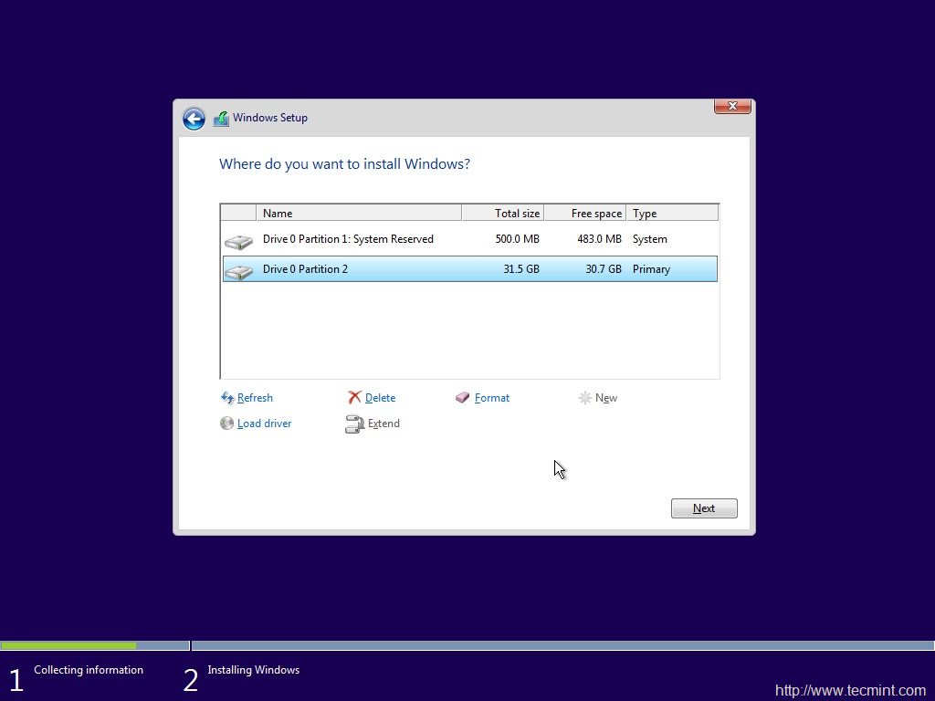Select the Format partition icon
This screenshot has height=701, width=935.
[x=462, y=398]
